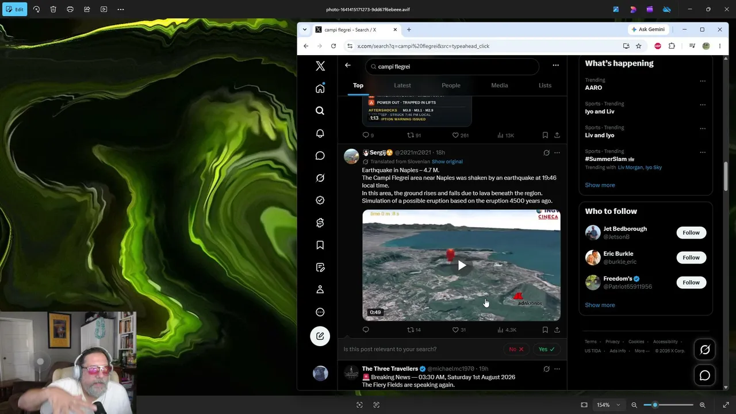
Task: Open Grok from the X sidebar
Action: click(320, 178)
